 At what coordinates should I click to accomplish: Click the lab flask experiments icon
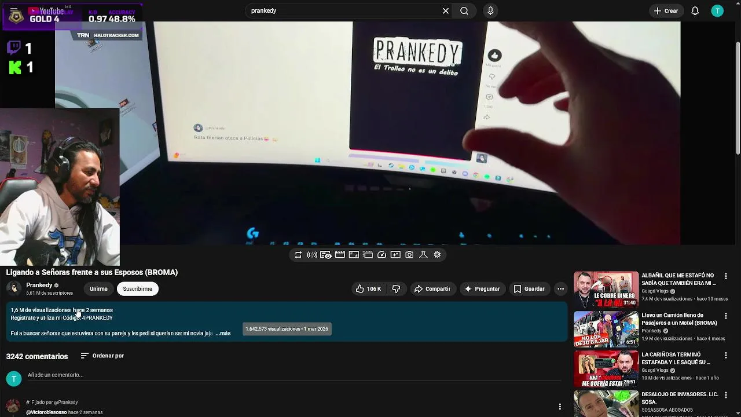[423, 255]
